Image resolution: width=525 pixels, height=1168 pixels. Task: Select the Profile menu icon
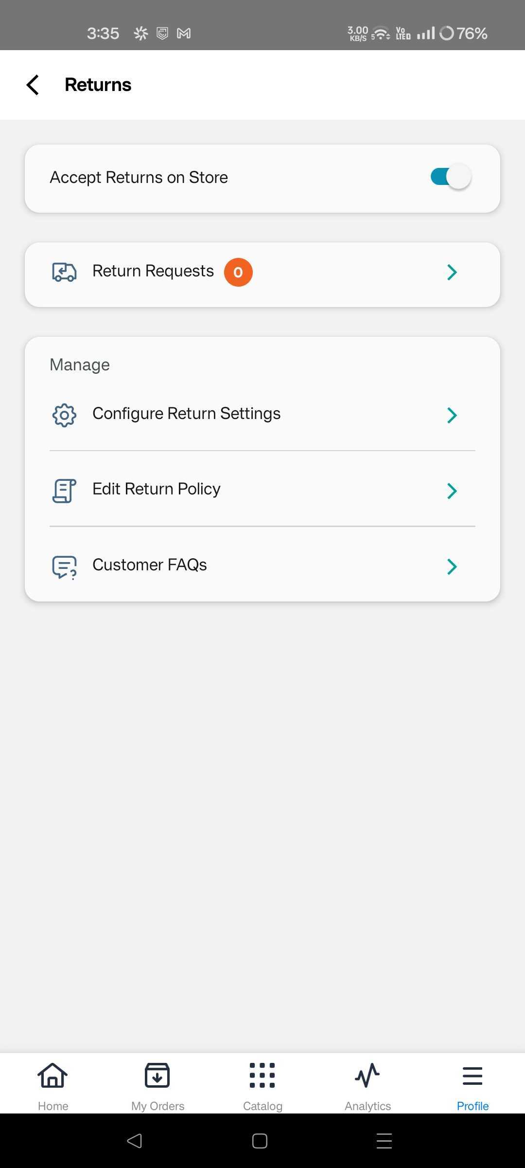point(472,1076)
